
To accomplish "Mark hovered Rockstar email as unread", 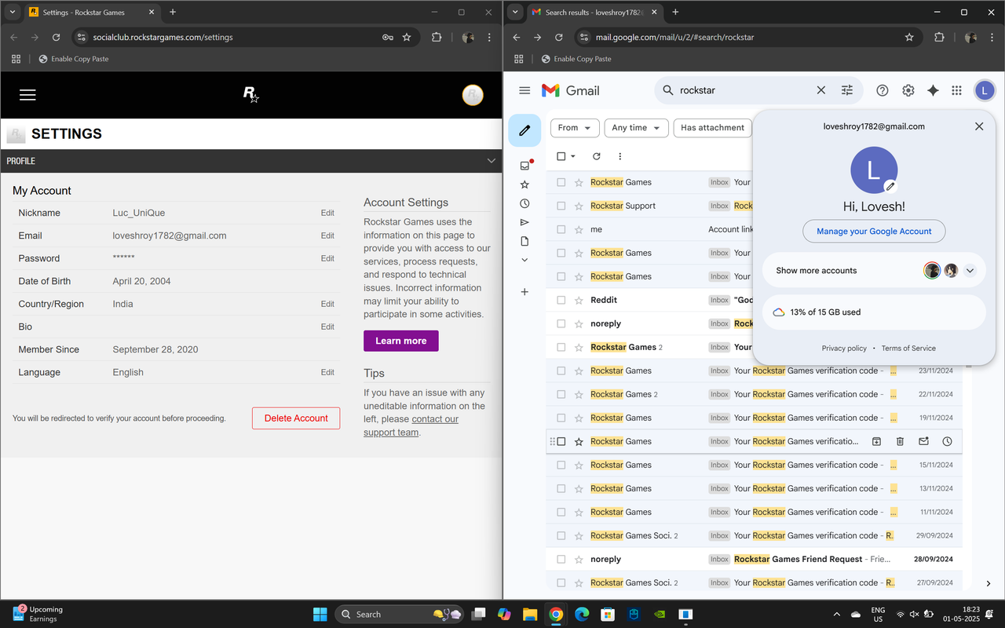I will (x=924, y=441).
